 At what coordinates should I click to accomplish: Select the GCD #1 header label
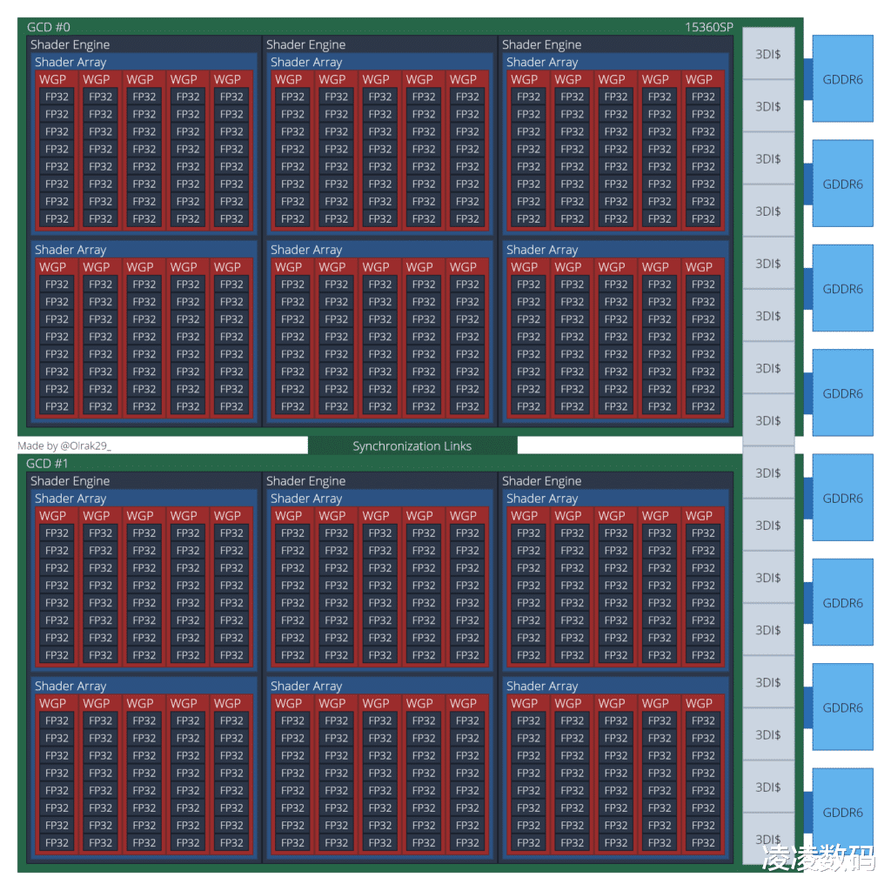(48, 464)
